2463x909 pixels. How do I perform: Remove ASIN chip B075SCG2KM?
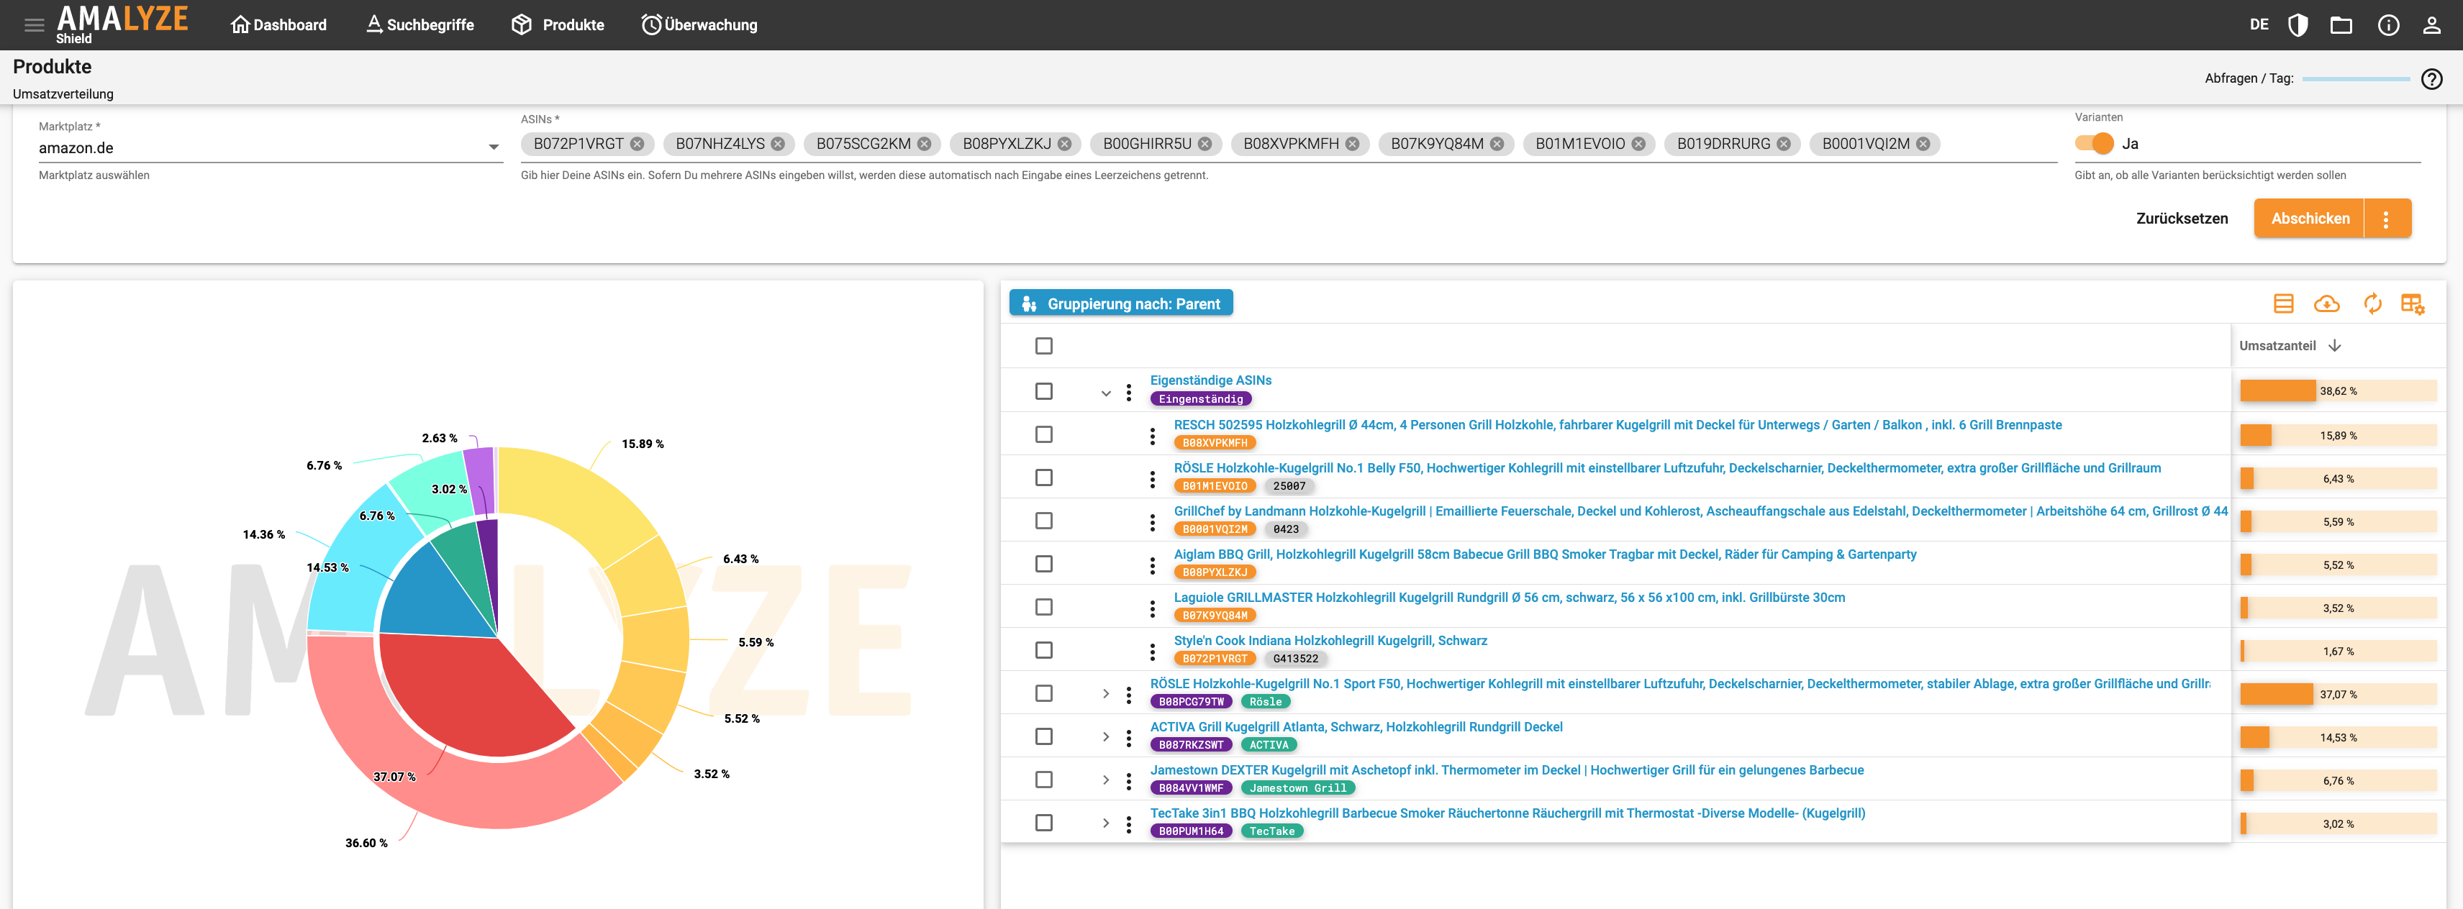[x=925, y=145]
